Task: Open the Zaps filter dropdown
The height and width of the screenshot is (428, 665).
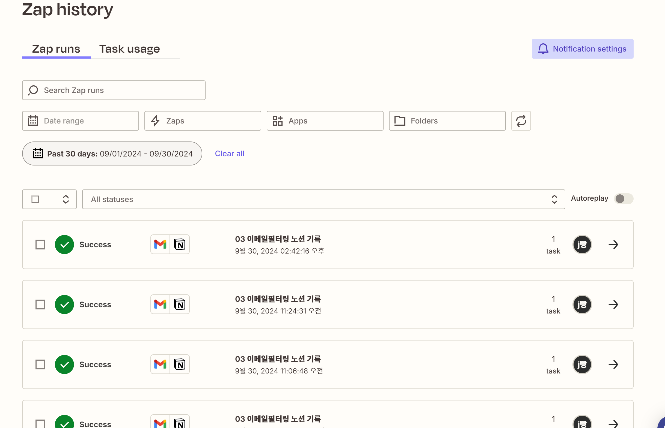Action: [x=203, y=120]
